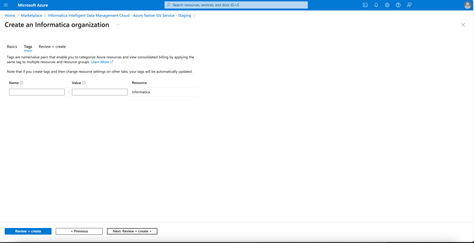474x243 pixels.
Task: Click the Next: Review + create button
Action: [x=132, y=231]
